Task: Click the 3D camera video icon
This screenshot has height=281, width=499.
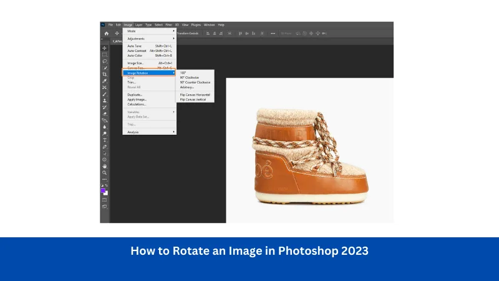Action: pyautogui.click(x=324, y=34)
